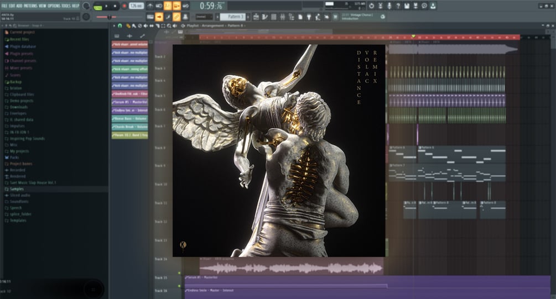Image resolution: width=556 pixels, height=299 pixels.
Task: Click the red record button
Action: pyautogui.click(x=124, y=6)
